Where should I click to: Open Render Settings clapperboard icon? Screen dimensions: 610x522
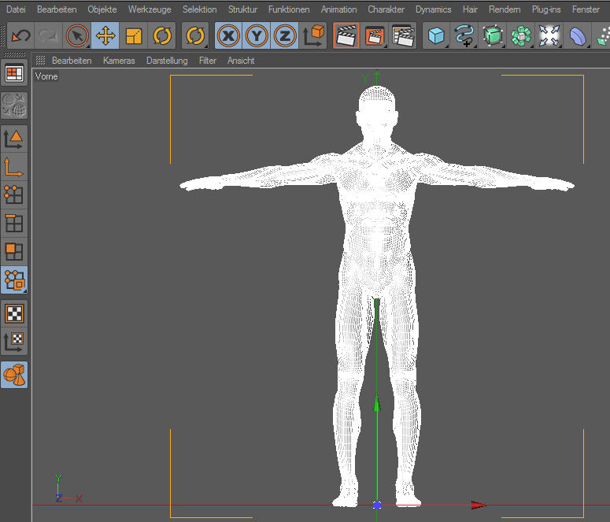pos(402,36)
